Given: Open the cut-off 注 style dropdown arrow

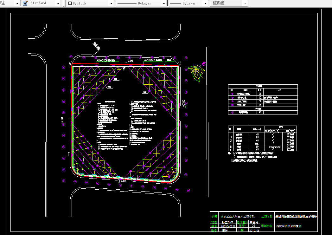Looking at the screenshot, I should (17, 3).
